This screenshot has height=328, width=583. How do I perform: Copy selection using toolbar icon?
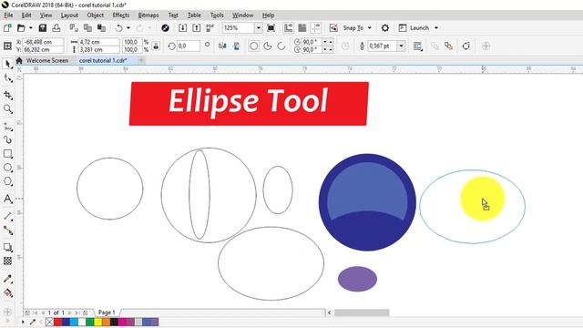[x=87, y=28]
